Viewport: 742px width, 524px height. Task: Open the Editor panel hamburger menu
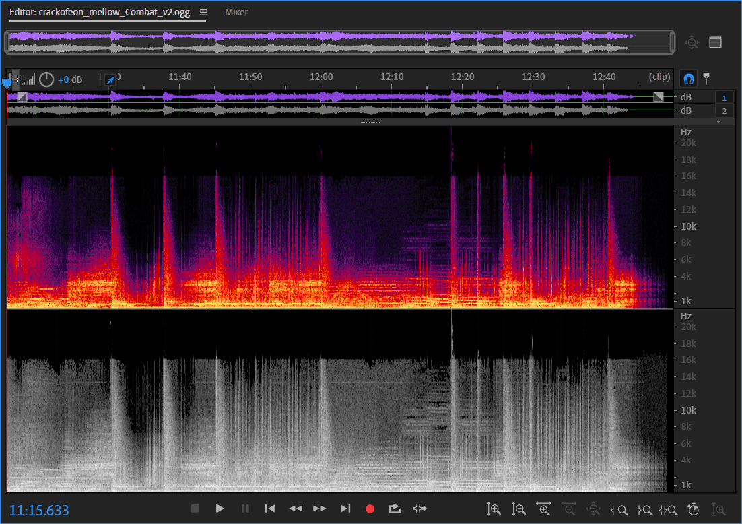click(x=203, y=12)
